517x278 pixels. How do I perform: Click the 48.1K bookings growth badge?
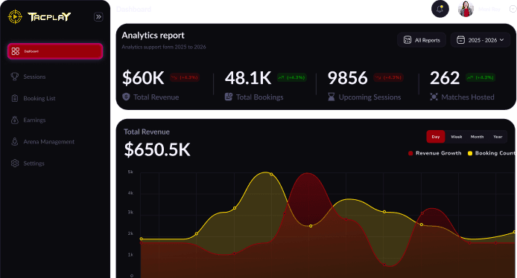click(x=292, y=77)
